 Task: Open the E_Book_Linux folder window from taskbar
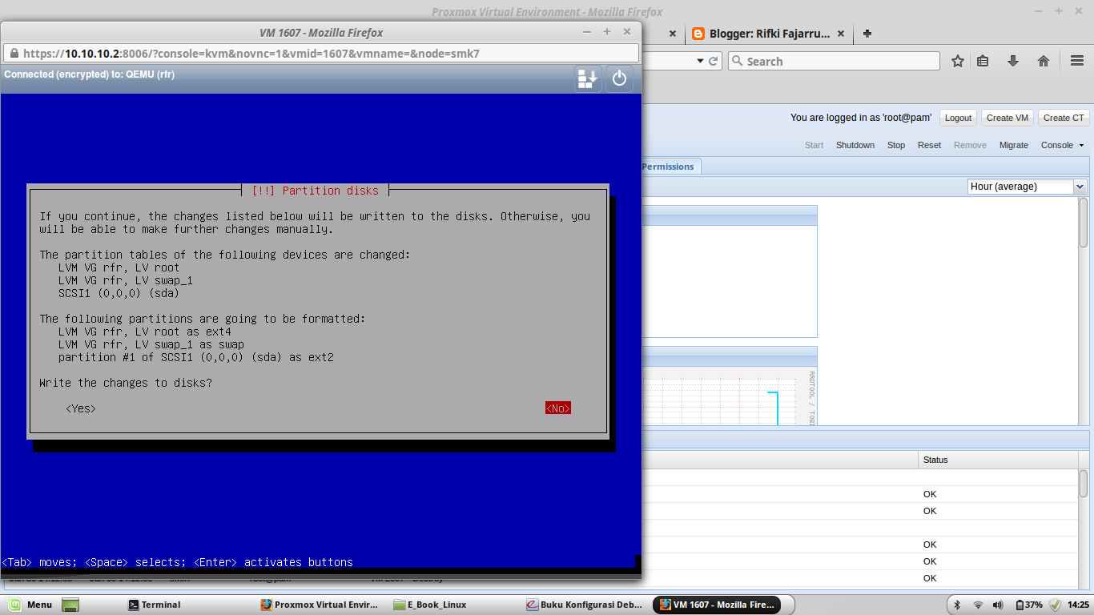click(x=430, y=605)
